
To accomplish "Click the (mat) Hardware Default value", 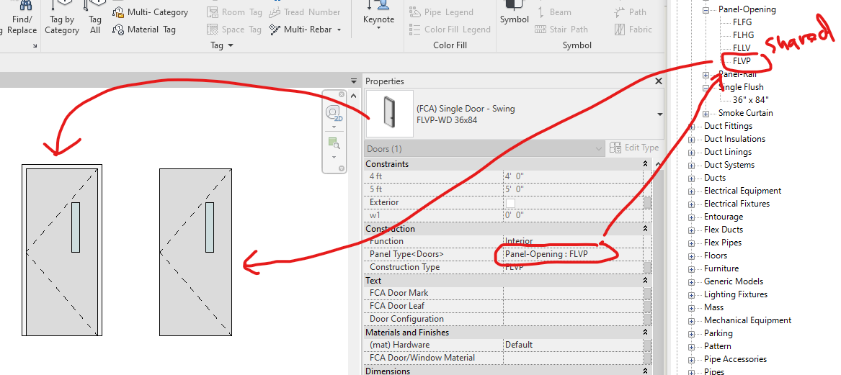I will (x=573, y=345).
